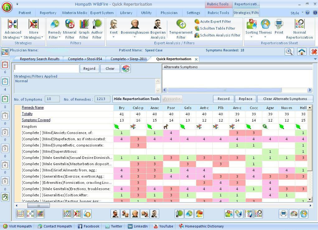
Task: Open the Sorting dropdown
Action: click(x=251, y=37)
